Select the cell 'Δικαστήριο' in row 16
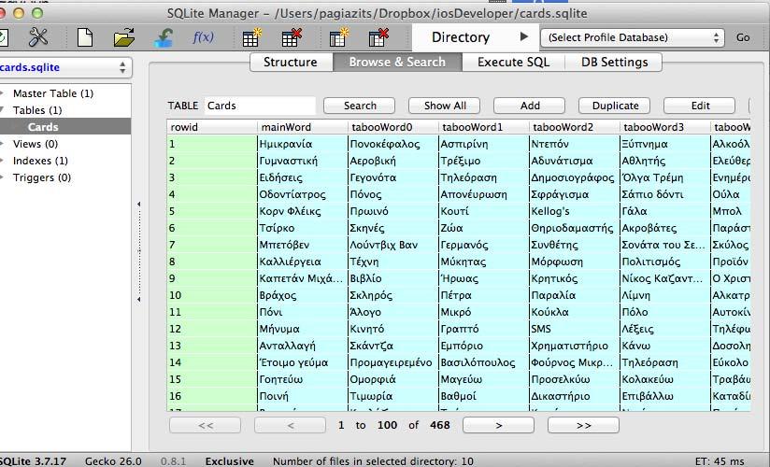The image size is (770, 467). point(575,396)
